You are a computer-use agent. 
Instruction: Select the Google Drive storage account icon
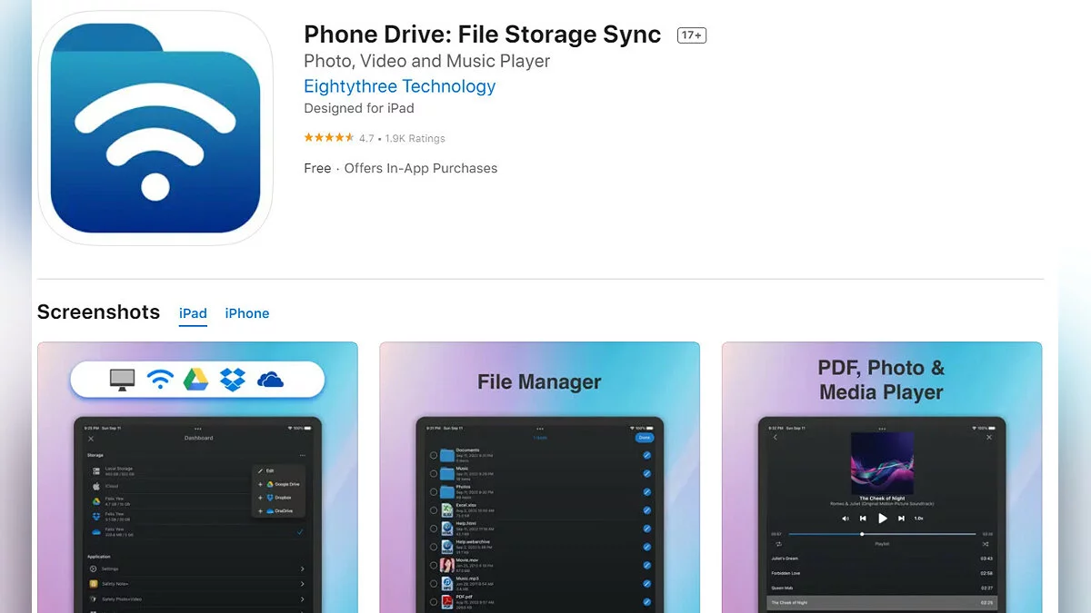click(96, 501)
